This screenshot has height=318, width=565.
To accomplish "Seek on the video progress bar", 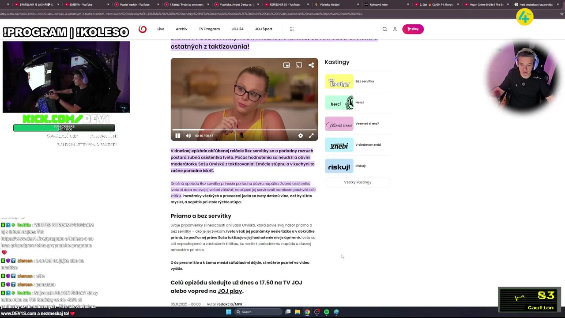I will coord(244,129).
